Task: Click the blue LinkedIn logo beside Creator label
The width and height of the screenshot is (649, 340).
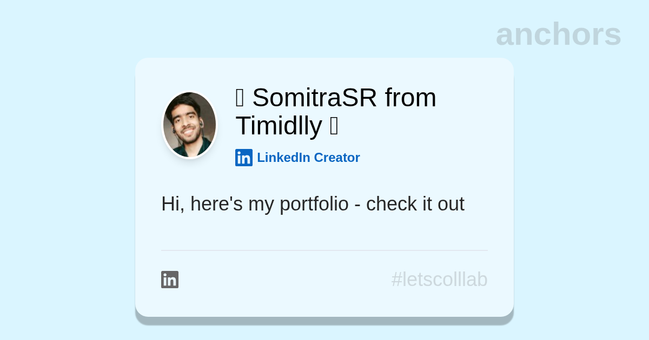Action: pos(244,158)
